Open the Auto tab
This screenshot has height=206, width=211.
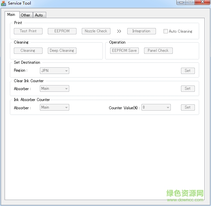(39, 15)
